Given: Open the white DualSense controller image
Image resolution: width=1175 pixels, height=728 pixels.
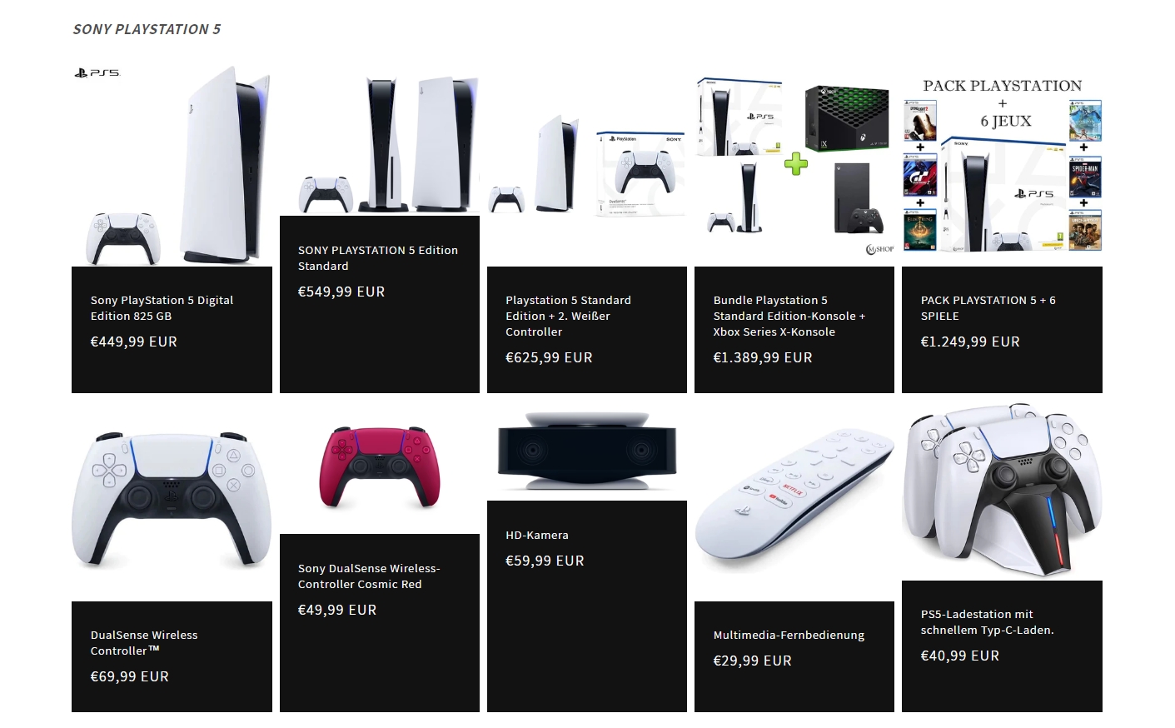Looking at the screenshot, I should (172, 501).
